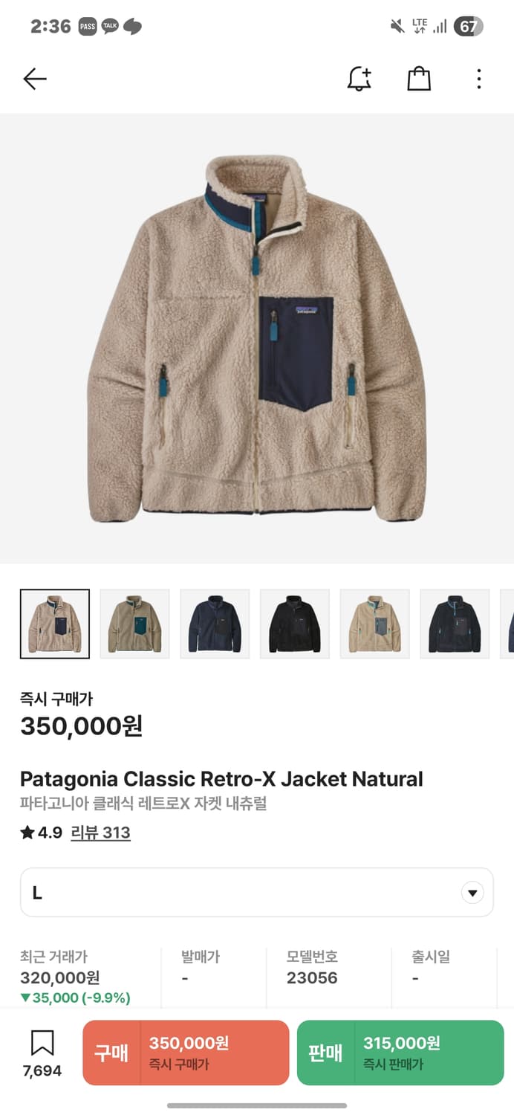This screenshot has width=514, height=1115.
Task: Select the tan jacket with teal pocket thumbnail
Action: coord(134,624)
